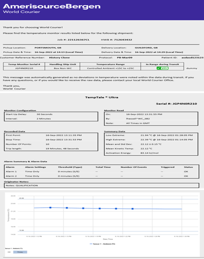Click Monitor Read On value '16-Sep-2022 13:31:55 PM'
Screen dimensions: 204x259
pyautogui.click(x=144, y=114)
